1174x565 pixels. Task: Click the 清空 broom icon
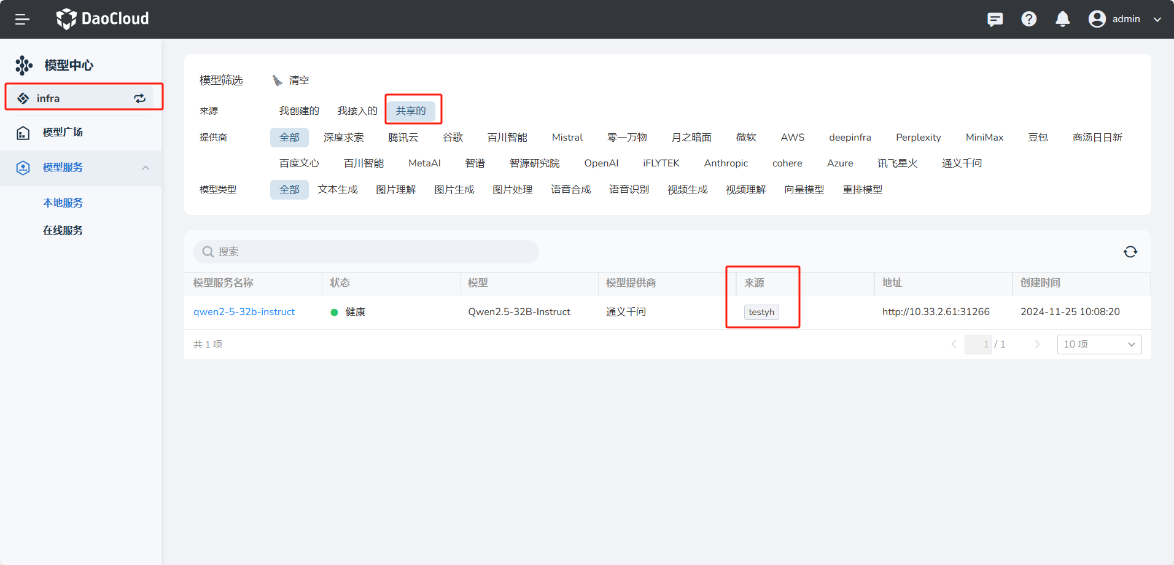coord(278,80)
